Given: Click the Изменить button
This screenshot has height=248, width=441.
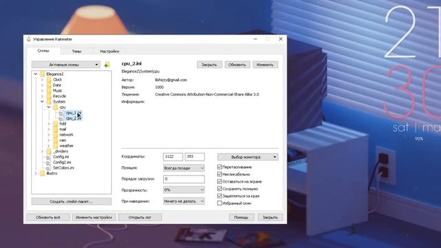Looking at the screenshot, I should click(x=265, y=65).
